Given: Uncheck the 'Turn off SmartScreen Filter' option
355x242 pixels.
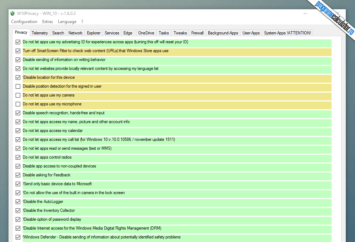Looking at the screenshot, I should pyautogui.click(x=18, y=51).
